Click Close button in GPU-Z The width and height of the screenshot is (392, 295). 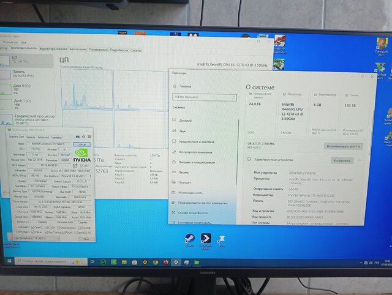pyautogui.click(x=86, y=239)
